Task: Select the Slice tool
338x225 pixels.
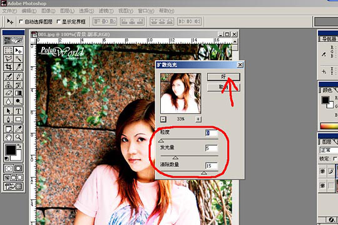Action: pyautogui.click(x=18, y=67)
